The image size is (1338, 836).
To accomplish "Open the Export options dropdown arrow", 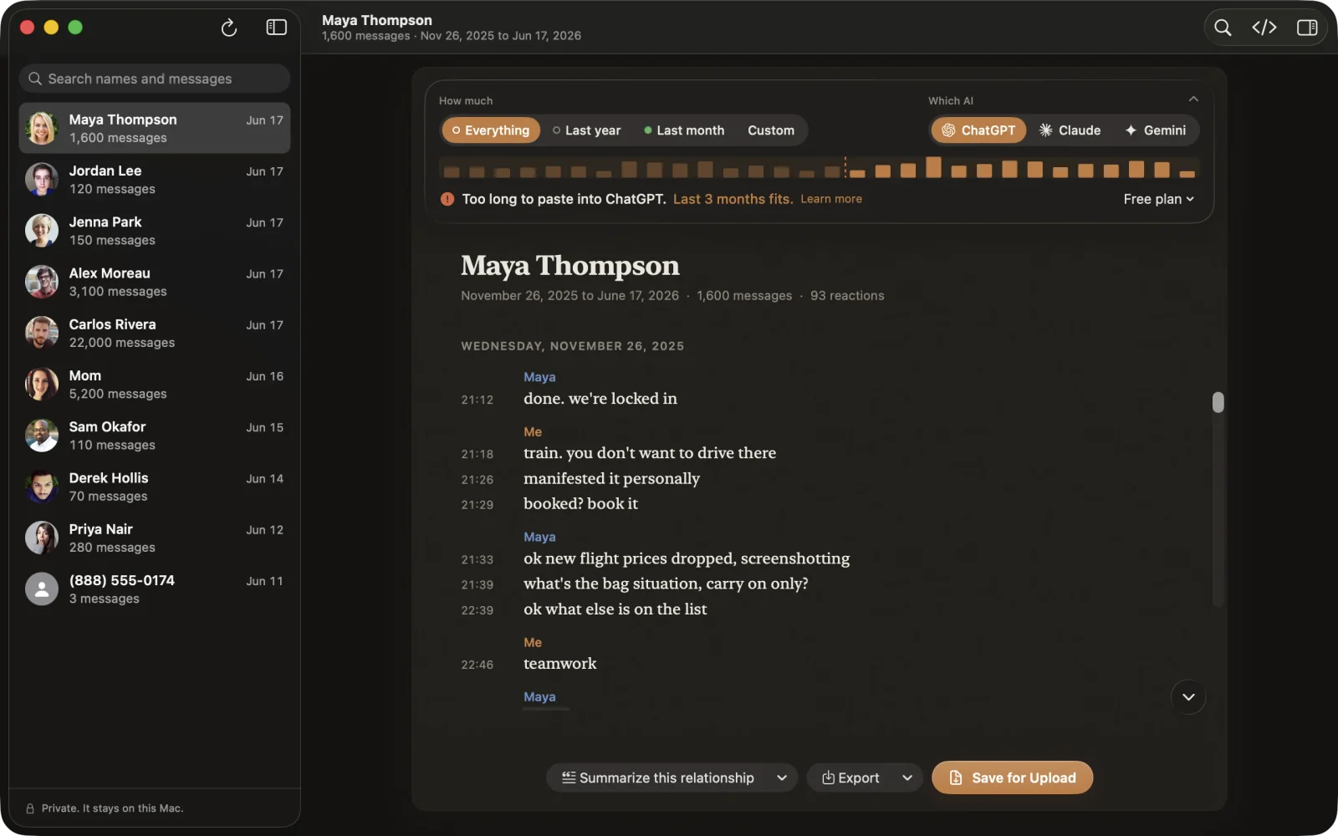I will (x=907, y=777).
